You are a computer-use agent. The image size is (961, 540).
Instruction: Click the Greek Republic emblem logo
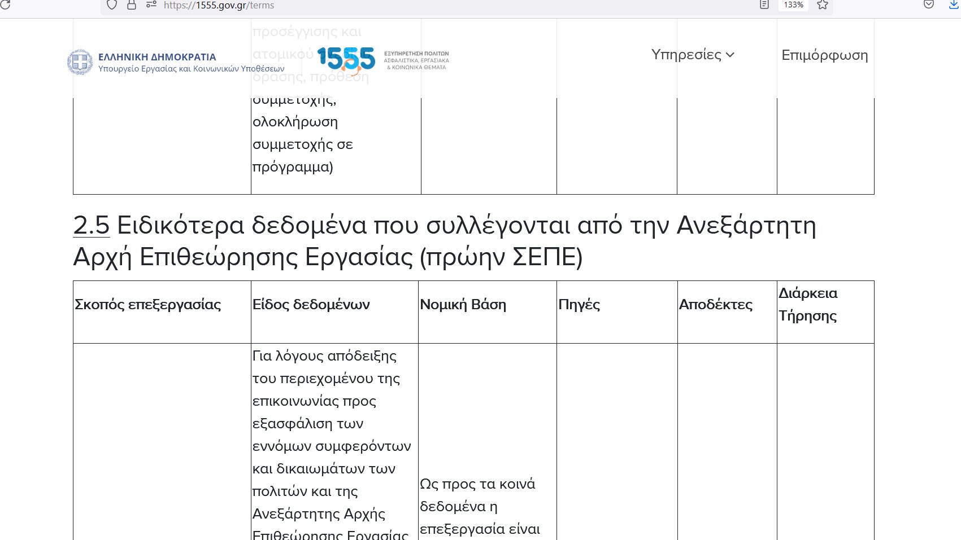tap(80, 62)
